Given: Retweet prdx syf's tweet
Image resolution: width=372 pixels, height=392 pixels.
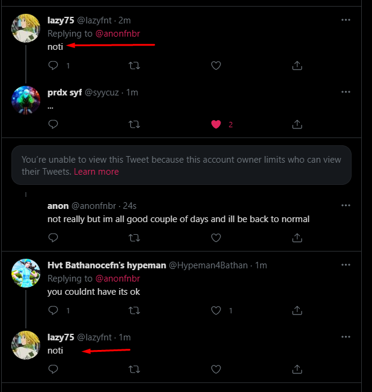Looking at the screenshot, I should pos(135,124).
